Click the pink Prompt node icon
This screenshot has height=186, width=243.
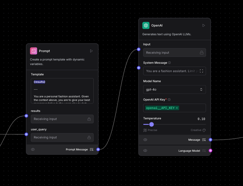coord(33,51)
